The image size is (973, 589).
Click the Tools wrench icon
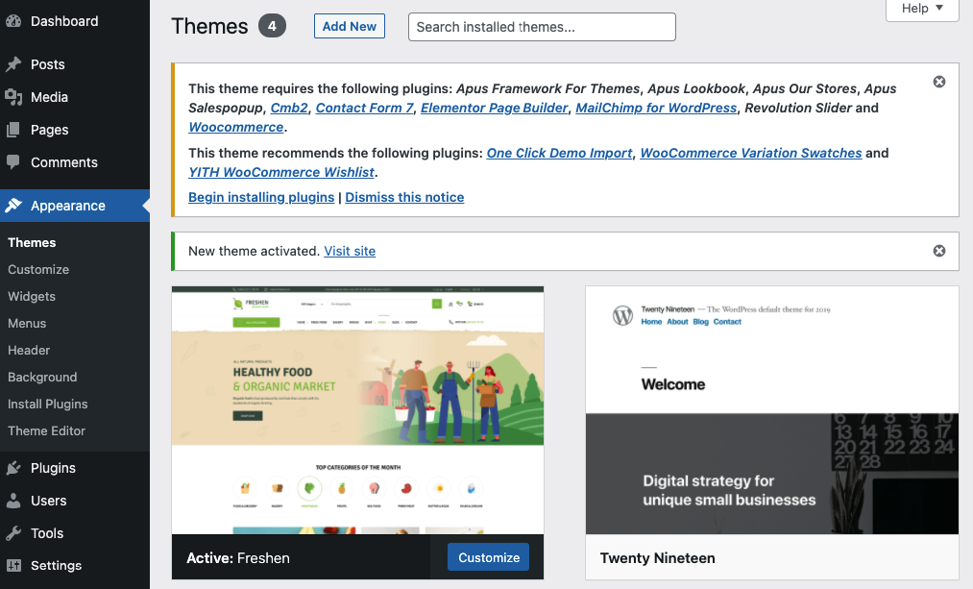pos(13,533)
